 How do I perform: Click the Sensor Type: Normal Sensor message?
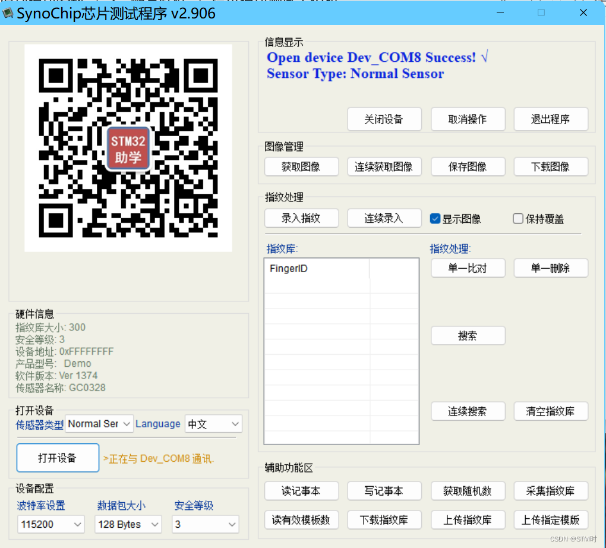pyautogui.click(x=355, y=74)
